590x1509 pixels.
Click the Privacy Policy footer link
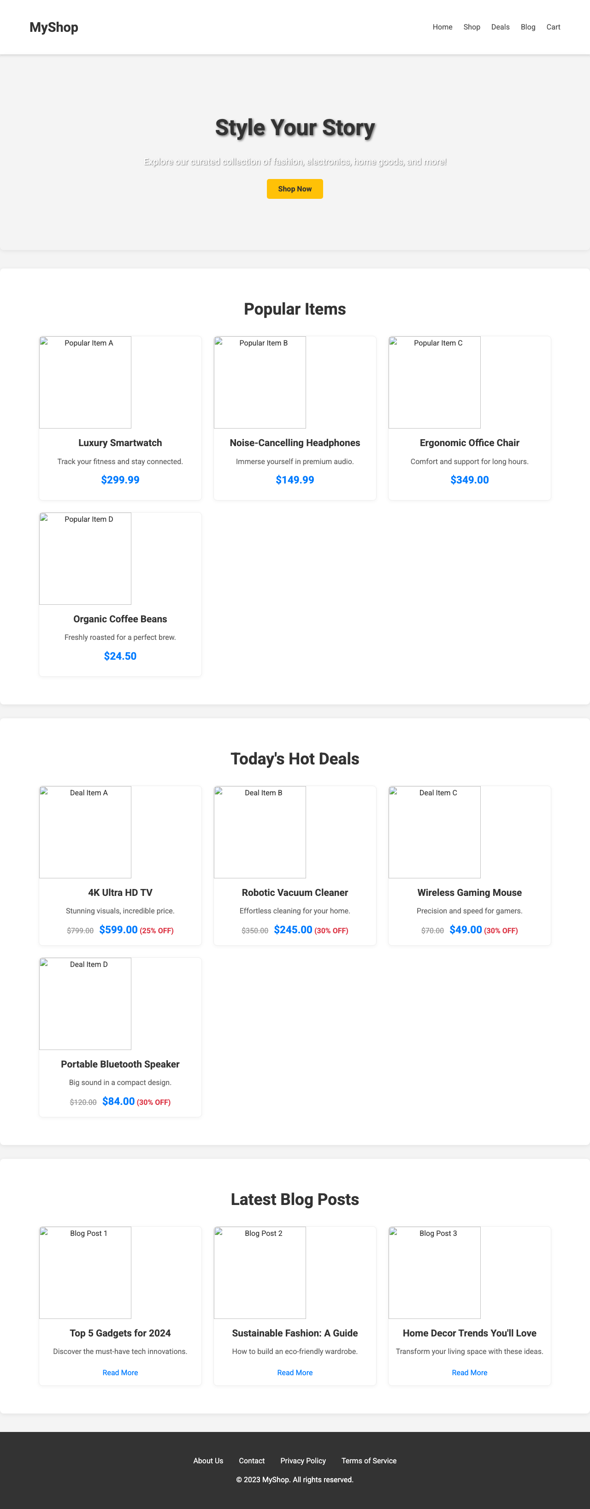pos(303,1461)
